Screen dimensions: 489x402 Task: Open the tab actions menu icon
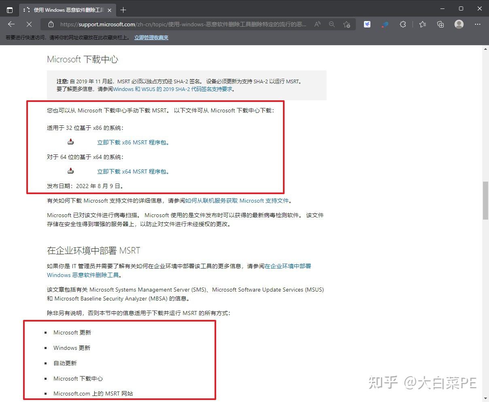(10, 10)
